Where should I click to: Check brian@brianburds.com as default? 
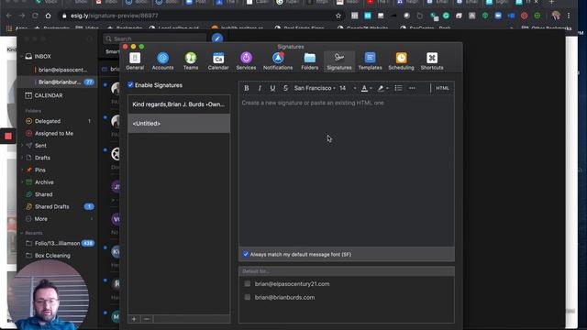tap(248, 297)
